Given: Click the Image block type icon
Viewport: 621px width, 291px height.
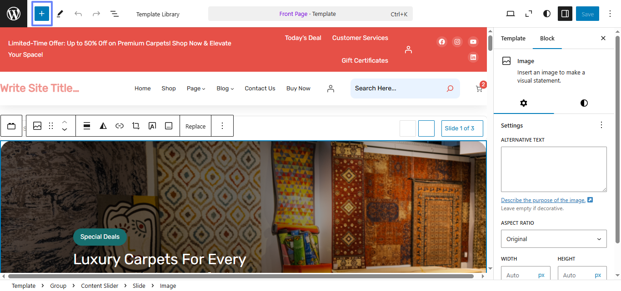Looking at the screenshot, I should (x=37, y=126).
